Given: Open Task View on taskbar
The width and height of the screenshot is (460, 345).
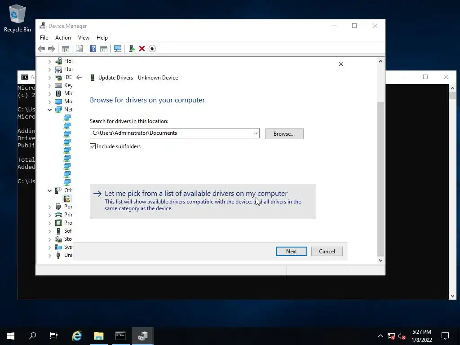Looking at the screenshot, I should pyautogui.click(x=54, y=336).
